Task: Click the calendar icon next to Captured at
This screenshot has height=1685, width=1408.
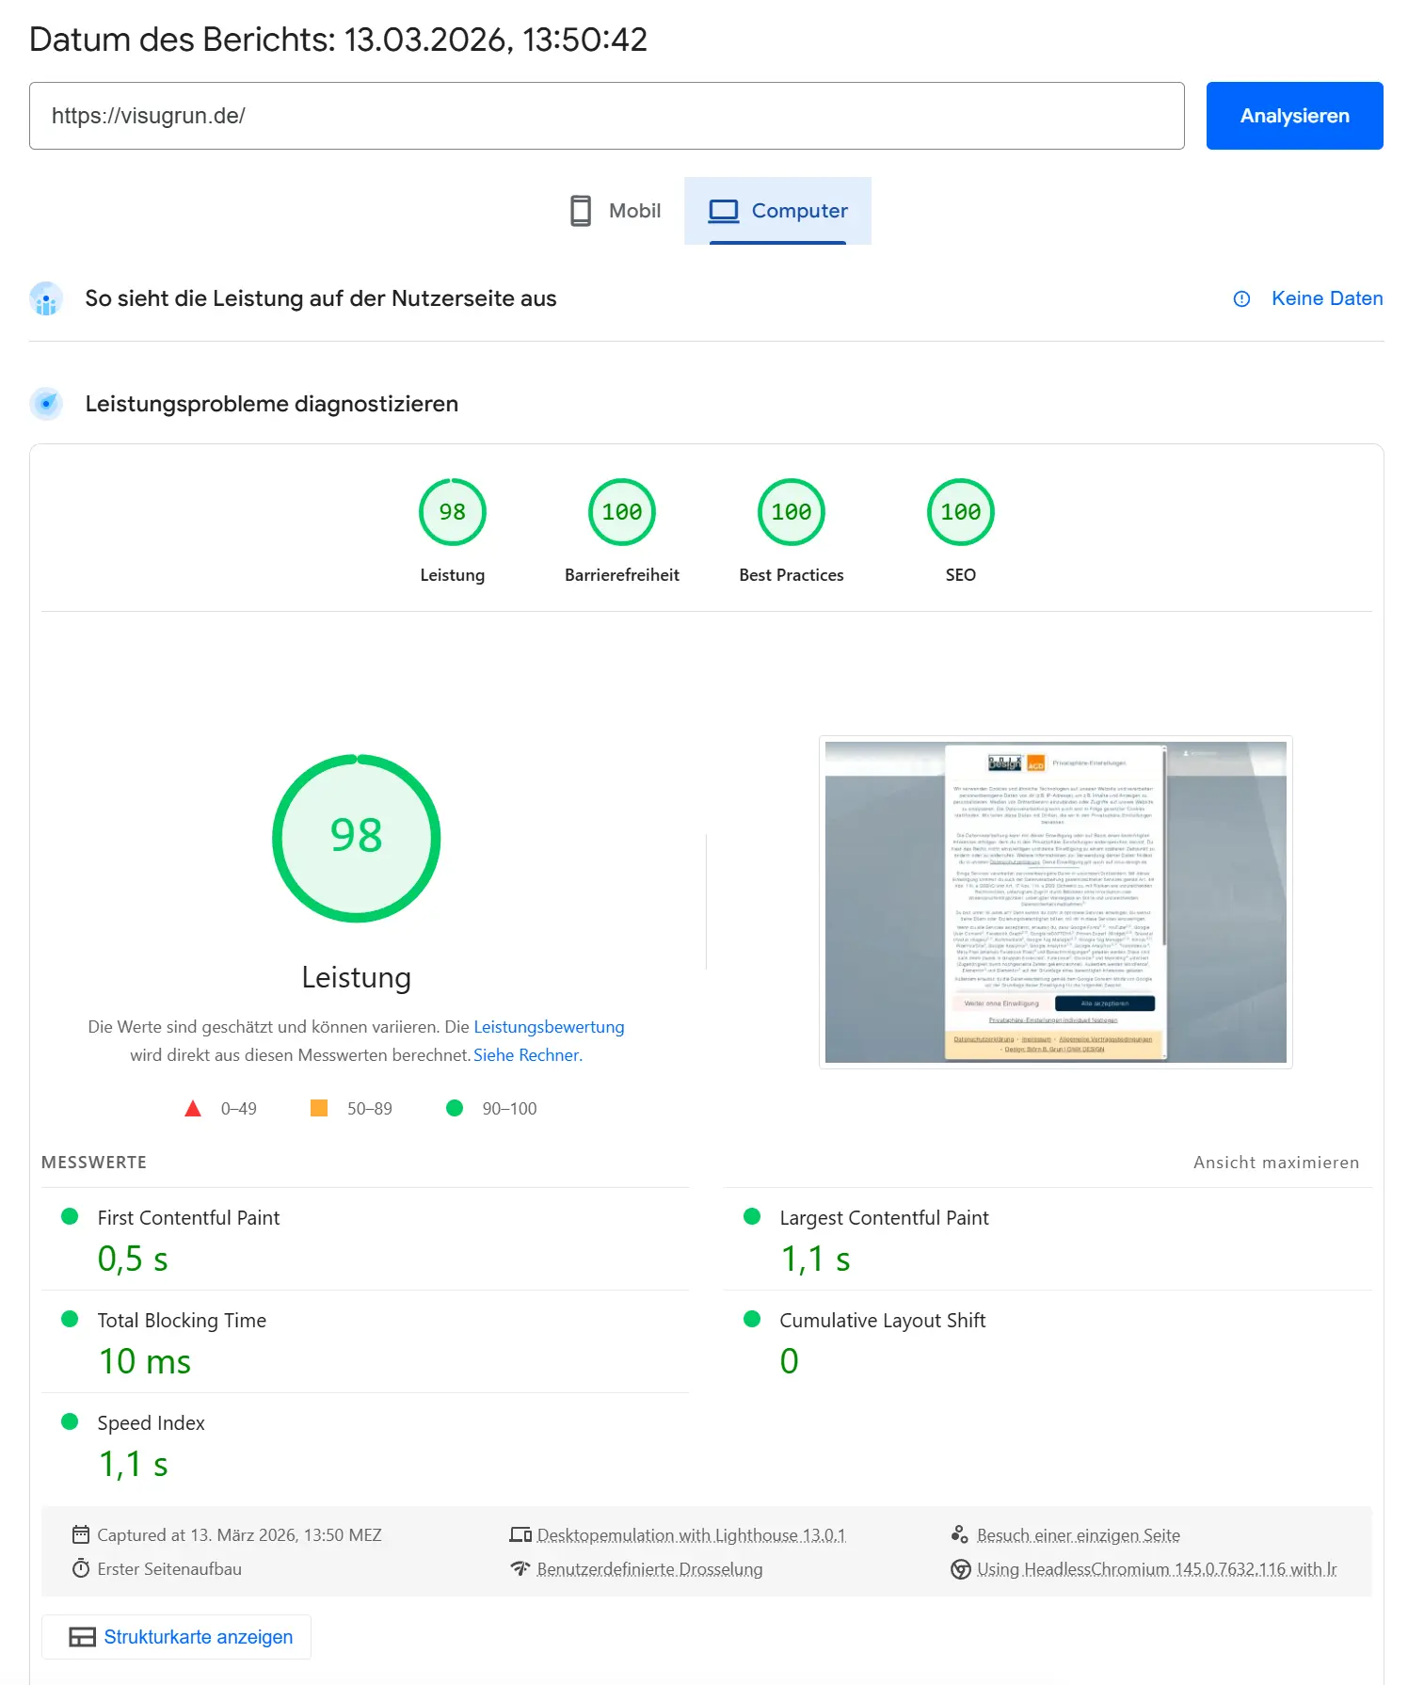Action: coord(81,1534)
